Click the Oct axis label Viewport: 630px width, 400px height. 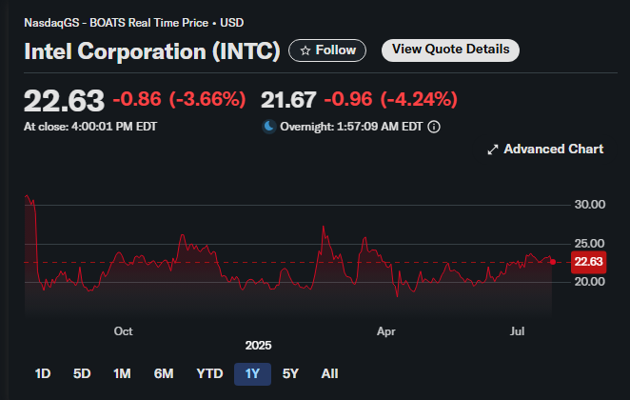(123, 331)
